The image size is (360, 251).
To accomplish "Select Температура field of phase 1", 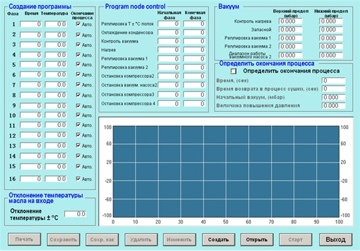I will 56,24.
